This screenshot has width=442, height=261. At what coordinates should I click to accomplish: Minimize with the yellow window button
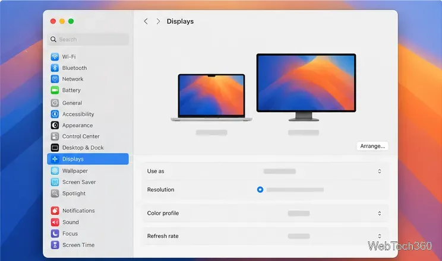click(62, 21)
